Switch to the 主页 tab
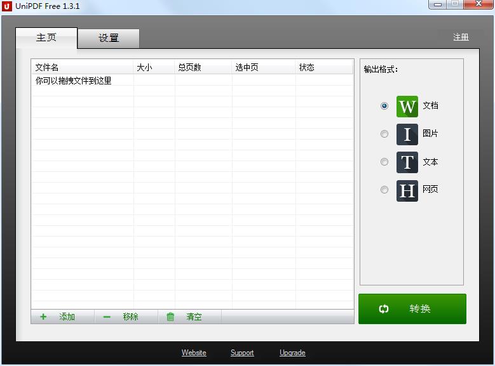495x366 pixels. [46, 38]
